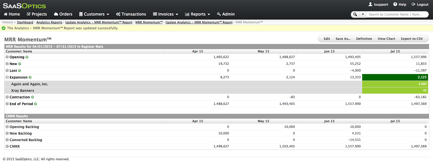Click the help icon next to New
The width and height of the screenshot is (433, 165).
[x=20, y=64]
